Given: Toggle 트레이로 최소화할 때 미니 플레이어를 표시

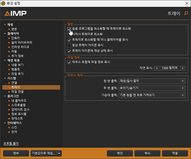Looking at the screenshot, I should (x=69, y=40).
